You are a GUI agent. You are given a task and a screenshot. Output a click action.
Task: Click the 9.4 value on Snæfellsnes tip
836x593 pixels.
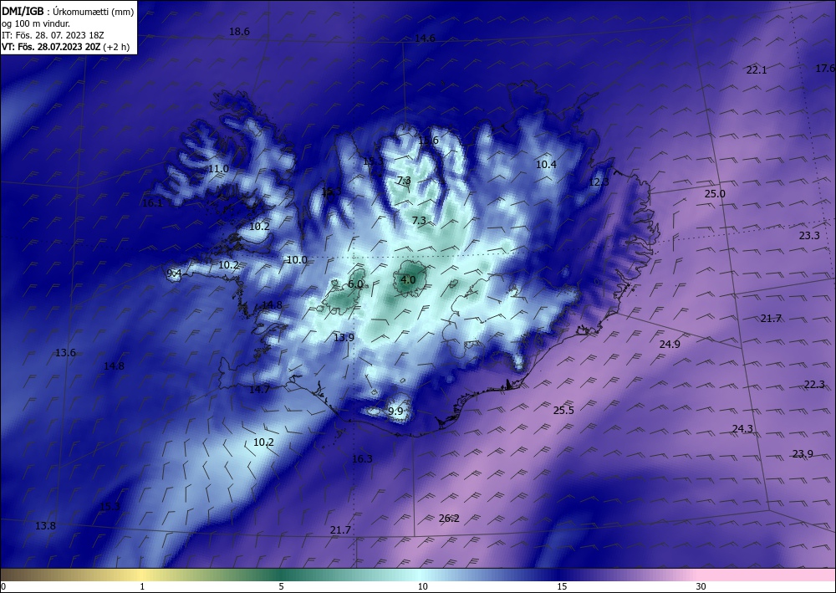click(x=175, y=273)
